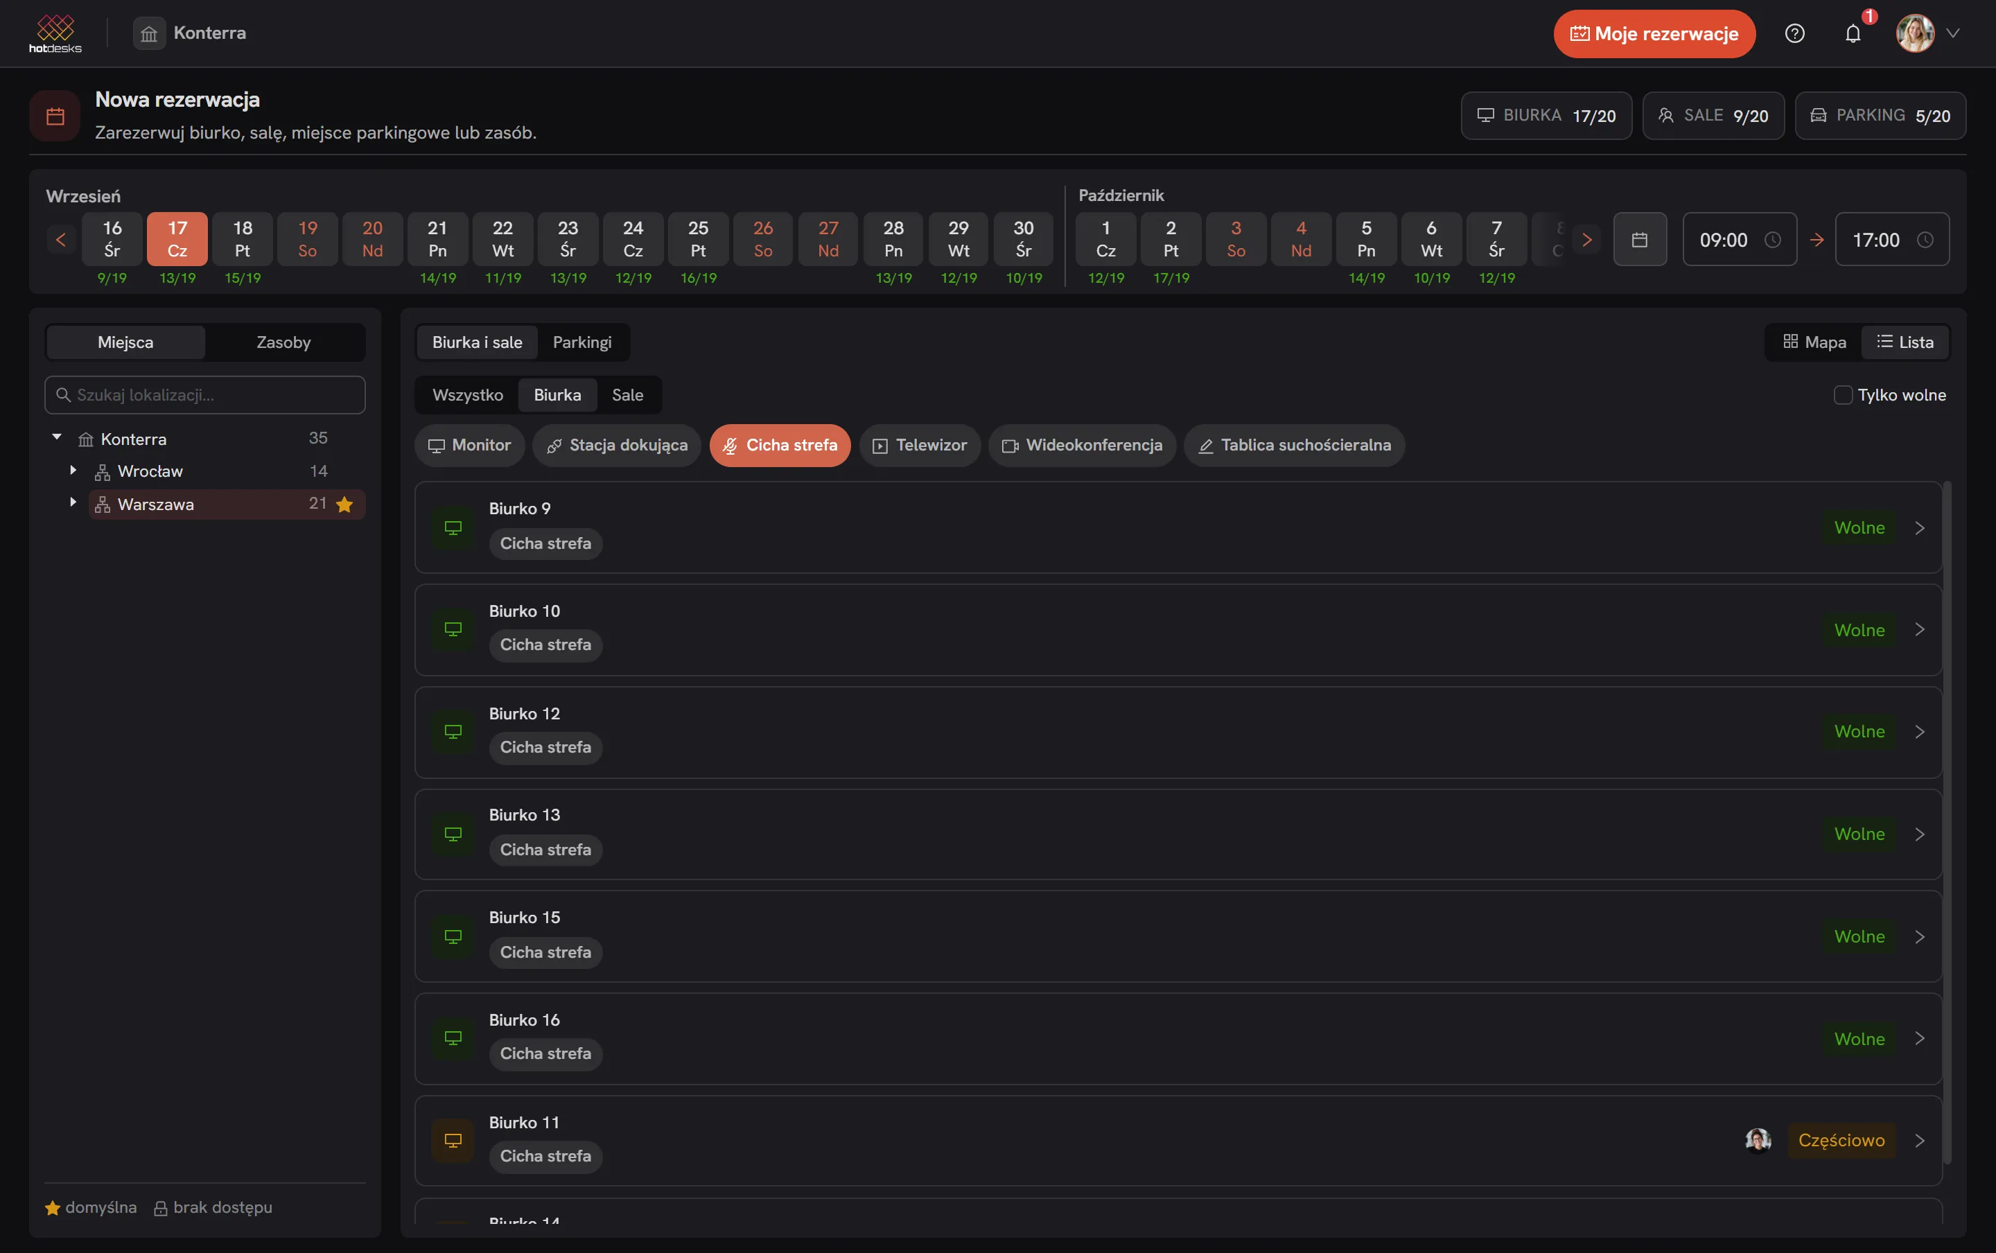1996x1253 pixels.
Task: Open profile dropdown chevron
Action: tap(1953, 33)
